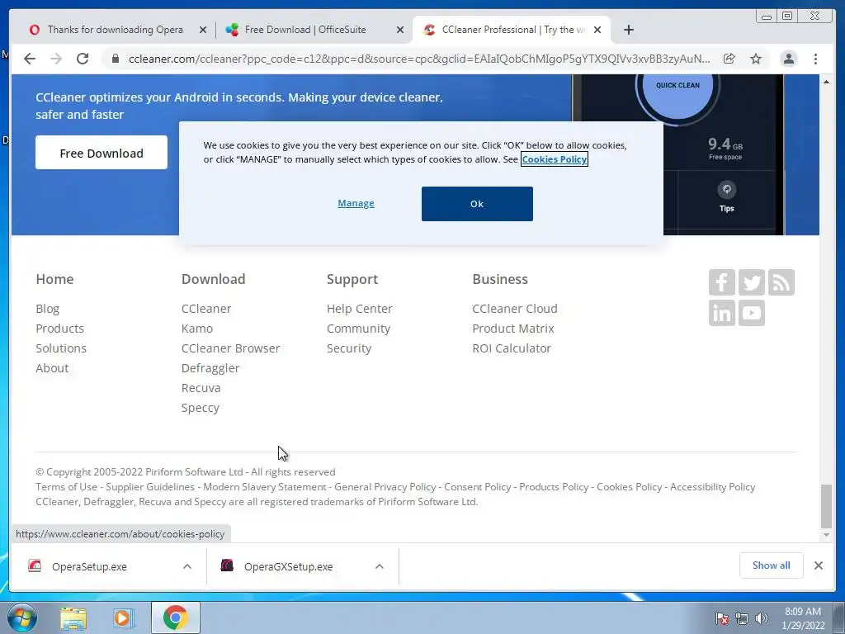845x634 pixels.
Task: Open CCleaner's LinkedIn icon
Action: pyautogui.click(x=721, y=313)
